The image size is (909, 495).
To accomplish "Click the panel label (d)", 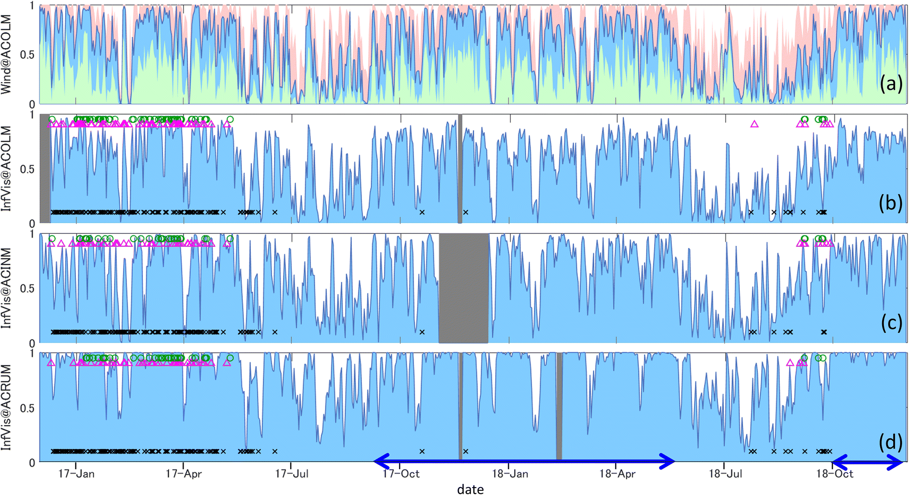I will click(890, 442).
